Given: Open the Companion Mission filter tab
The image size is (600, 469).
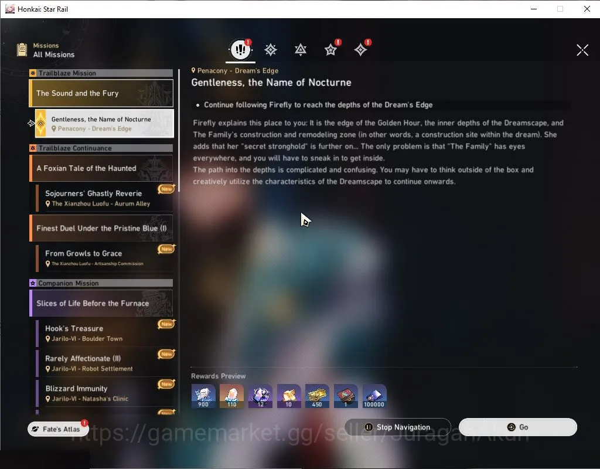Looking at the screenshot, I should (x=330, y=50).
